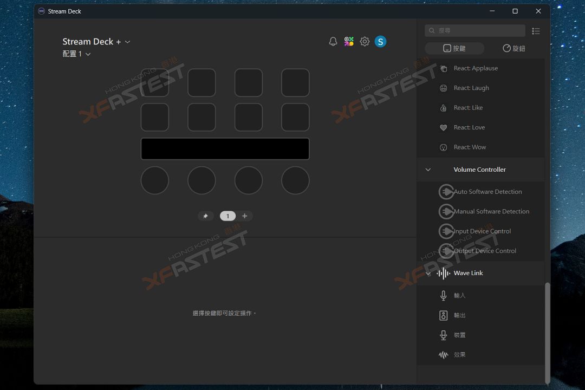Click the React: Applause label
This screenshot has height=390, width=585.
click(x=476, y=68)
